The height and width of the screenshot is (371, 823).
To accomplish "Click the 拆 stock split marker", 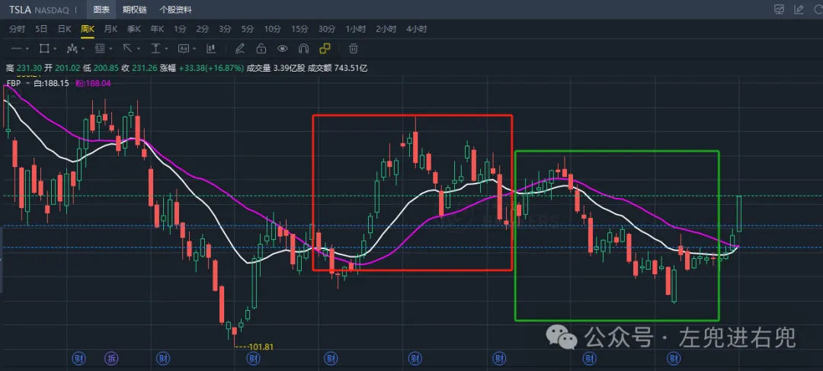I will click(112, 359).
